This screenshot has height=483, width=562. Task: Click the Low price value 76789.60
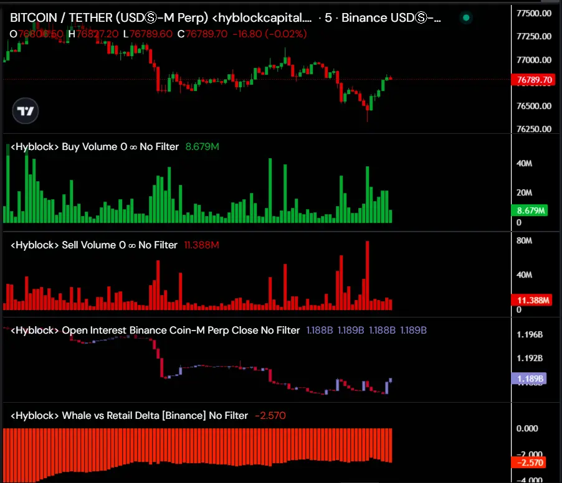pos(151,34)
